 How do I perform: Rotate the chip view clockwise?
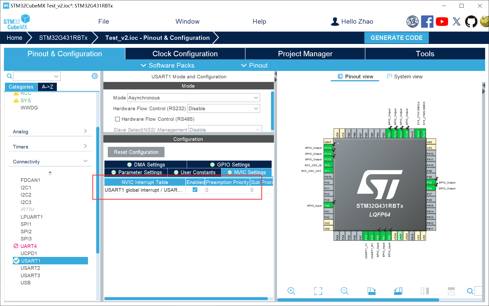pos(371,291)
